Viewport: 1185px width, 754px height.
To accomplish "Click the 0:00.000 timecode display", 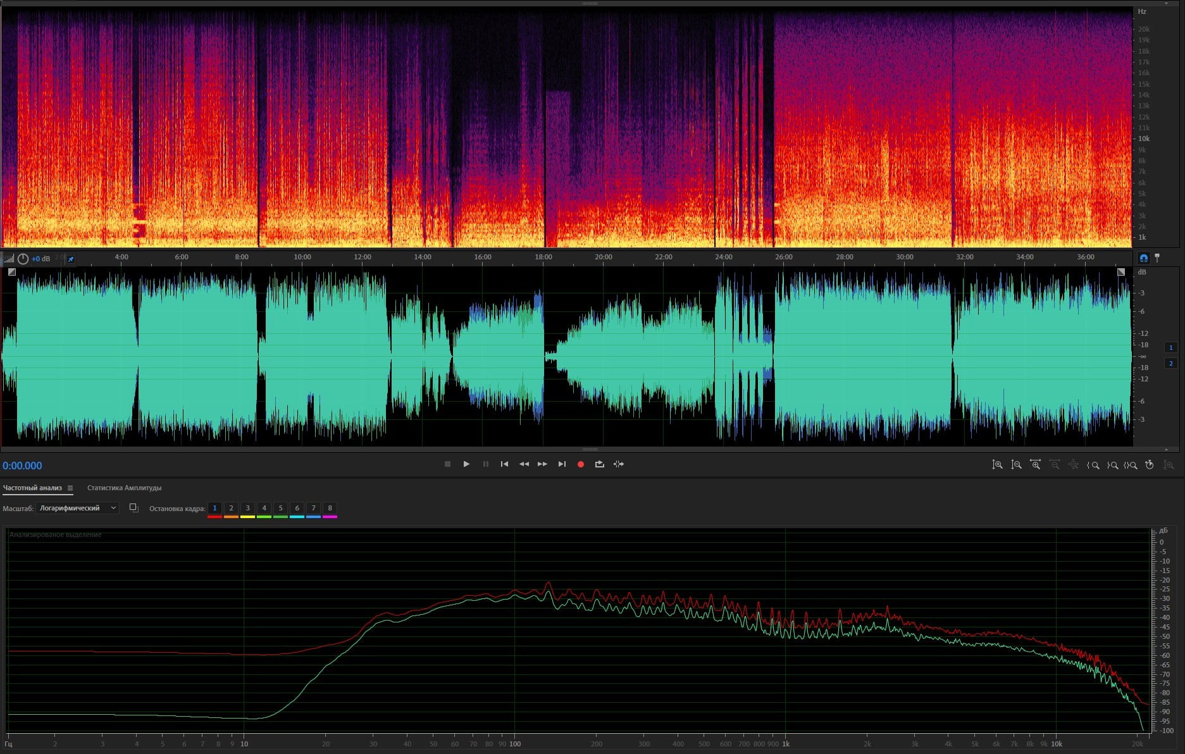I will click(x=22, y=466).
